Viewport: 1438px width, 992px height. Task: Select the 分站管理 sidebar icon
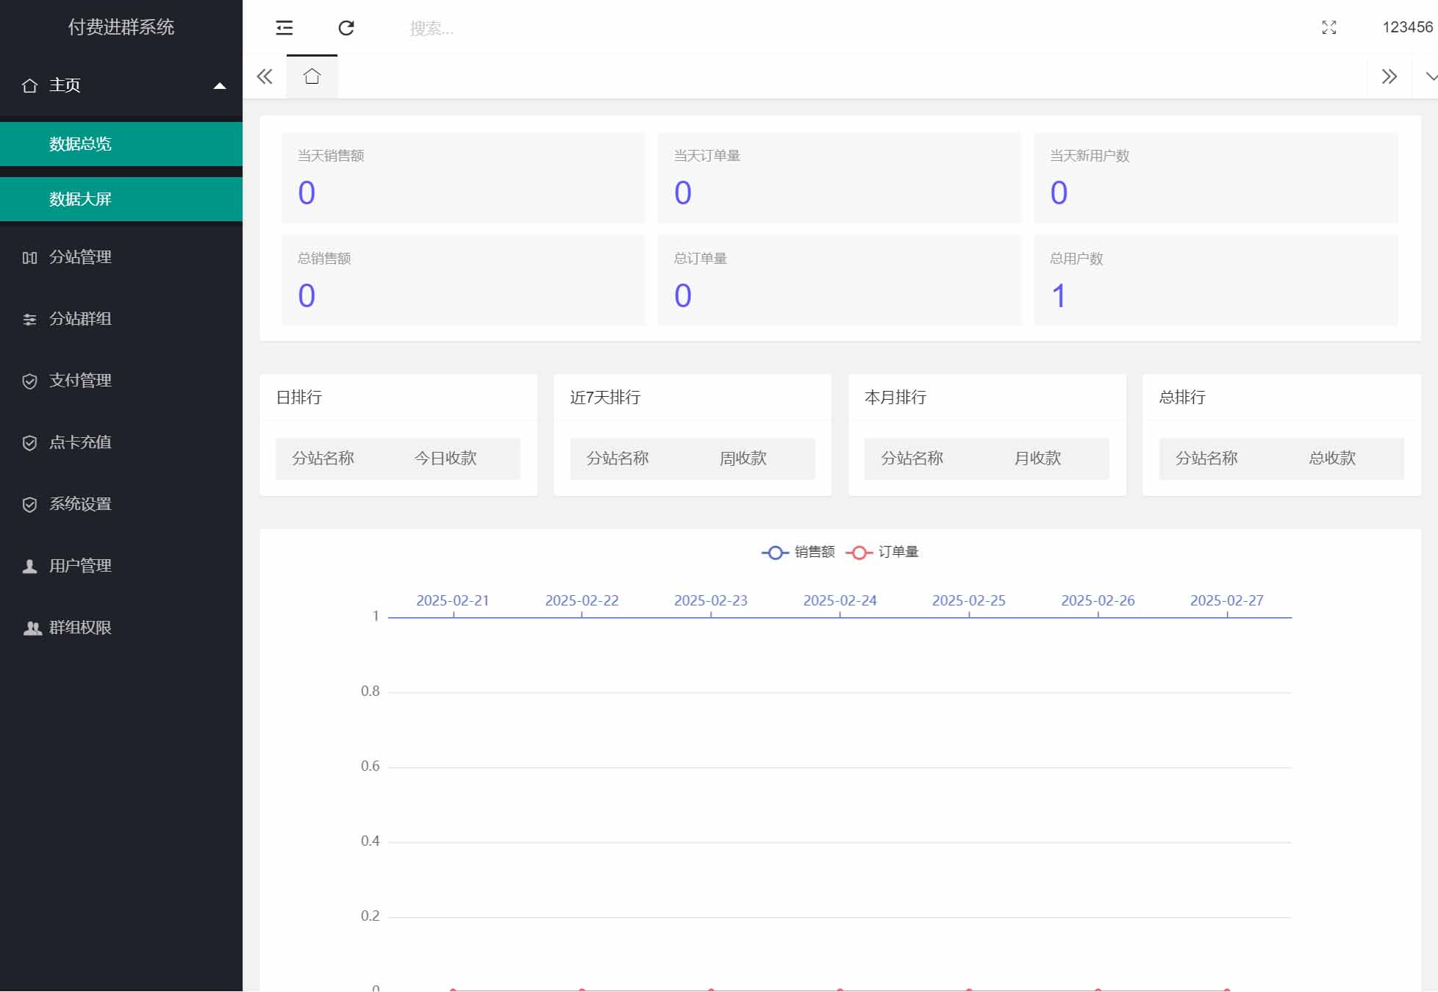tap(29, 257)
